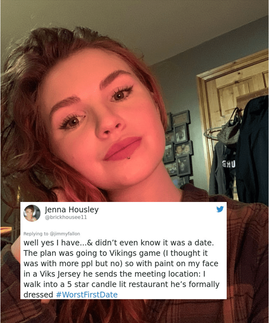The image size is (269, 323).
Task: Select the tweet line starting "well yes I have"
Action: [119, 243]
